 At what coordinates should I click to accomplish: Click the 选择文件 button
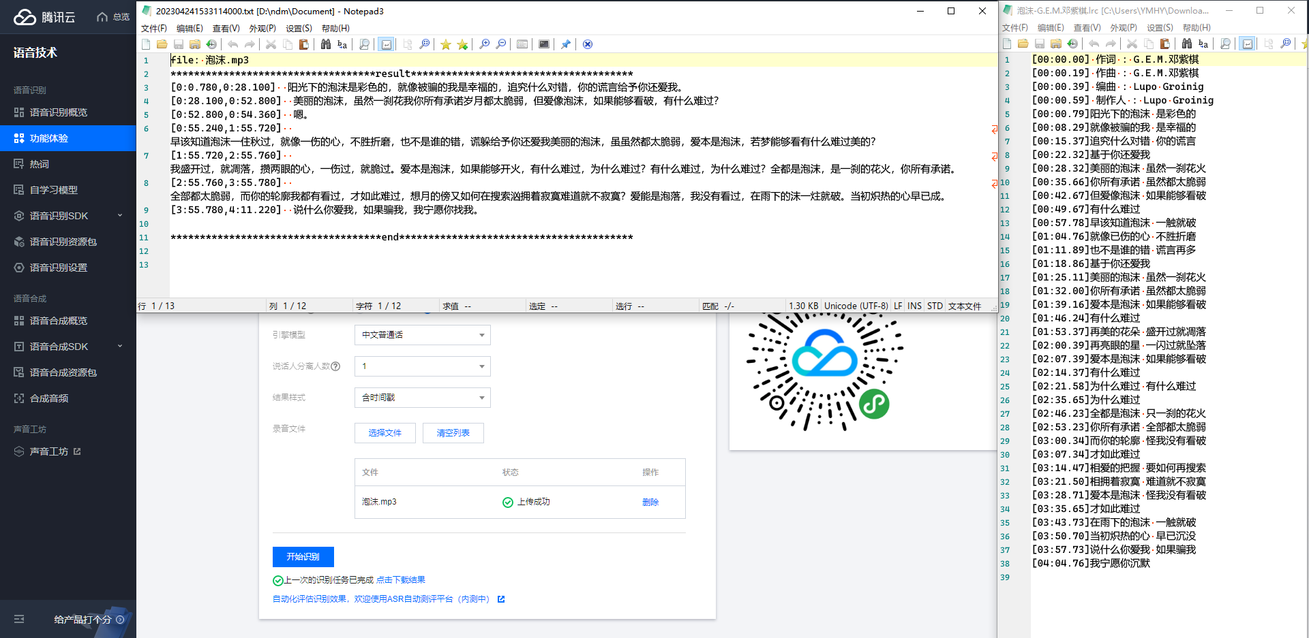coord(385,433)
